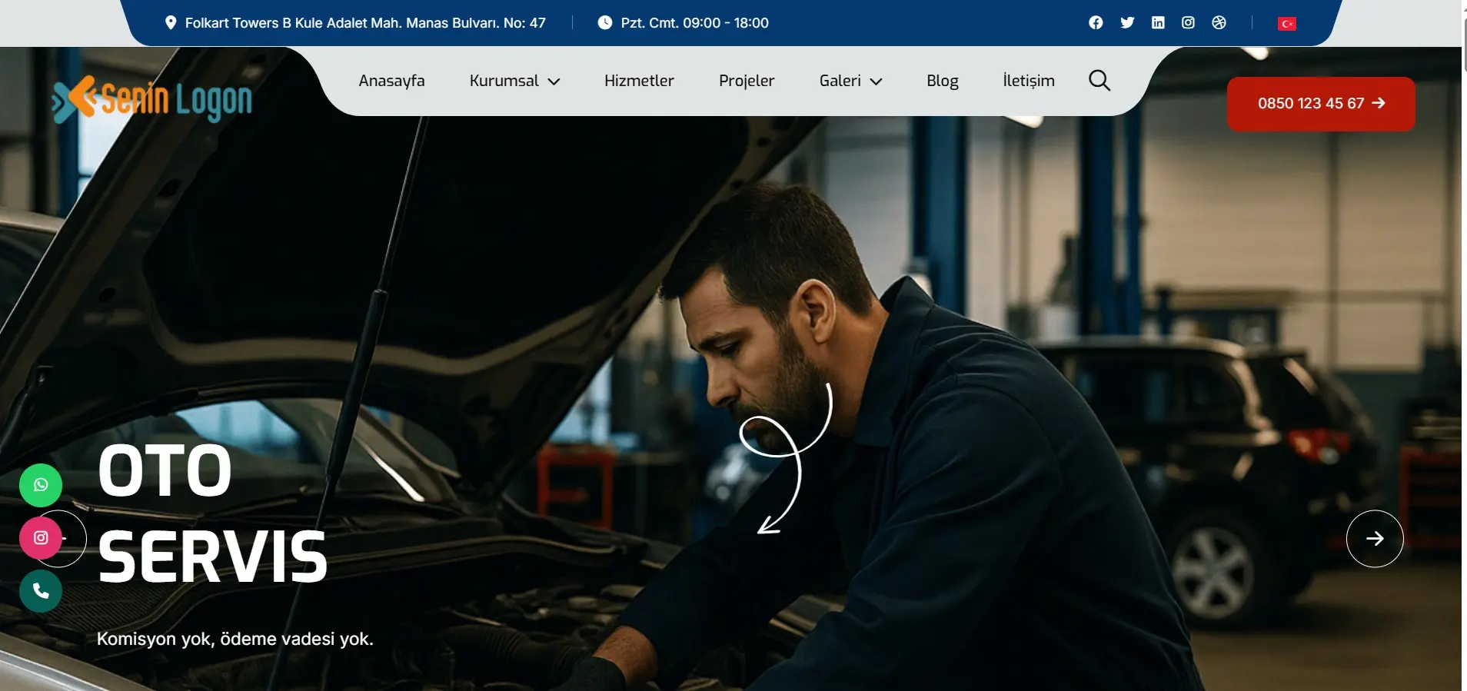The width and height of the screenshot is (1467, 691).
Task: Open the green floating WhatsApp button
Action: (41, 485)
